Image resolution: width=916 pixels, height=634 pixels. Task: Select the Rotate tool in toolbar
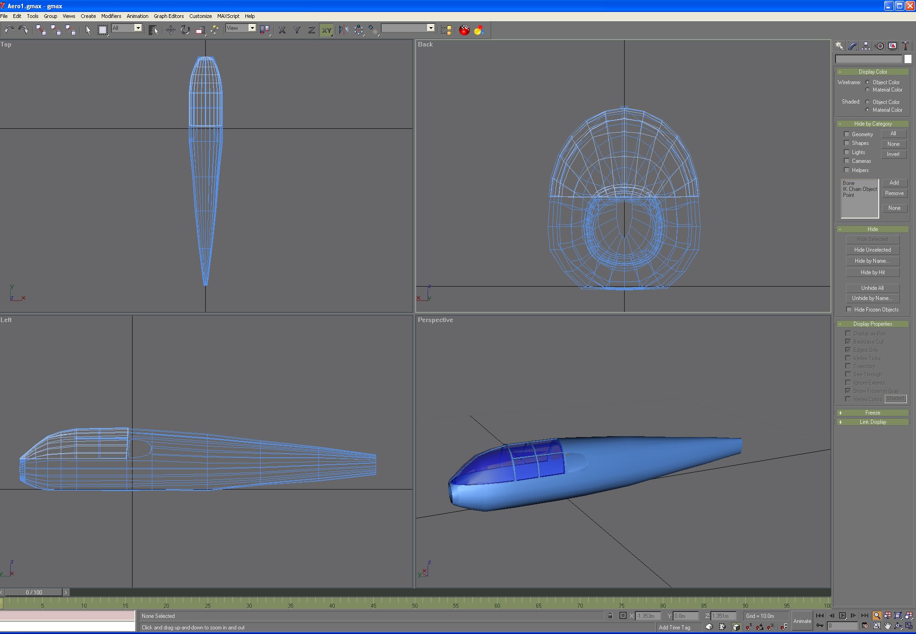coord(185,30)
